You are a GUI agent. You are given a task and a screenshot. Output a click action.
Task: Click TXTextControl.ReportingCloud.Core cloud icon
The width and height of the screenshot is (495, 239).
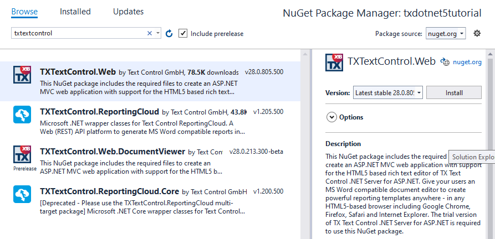[22, 194]
